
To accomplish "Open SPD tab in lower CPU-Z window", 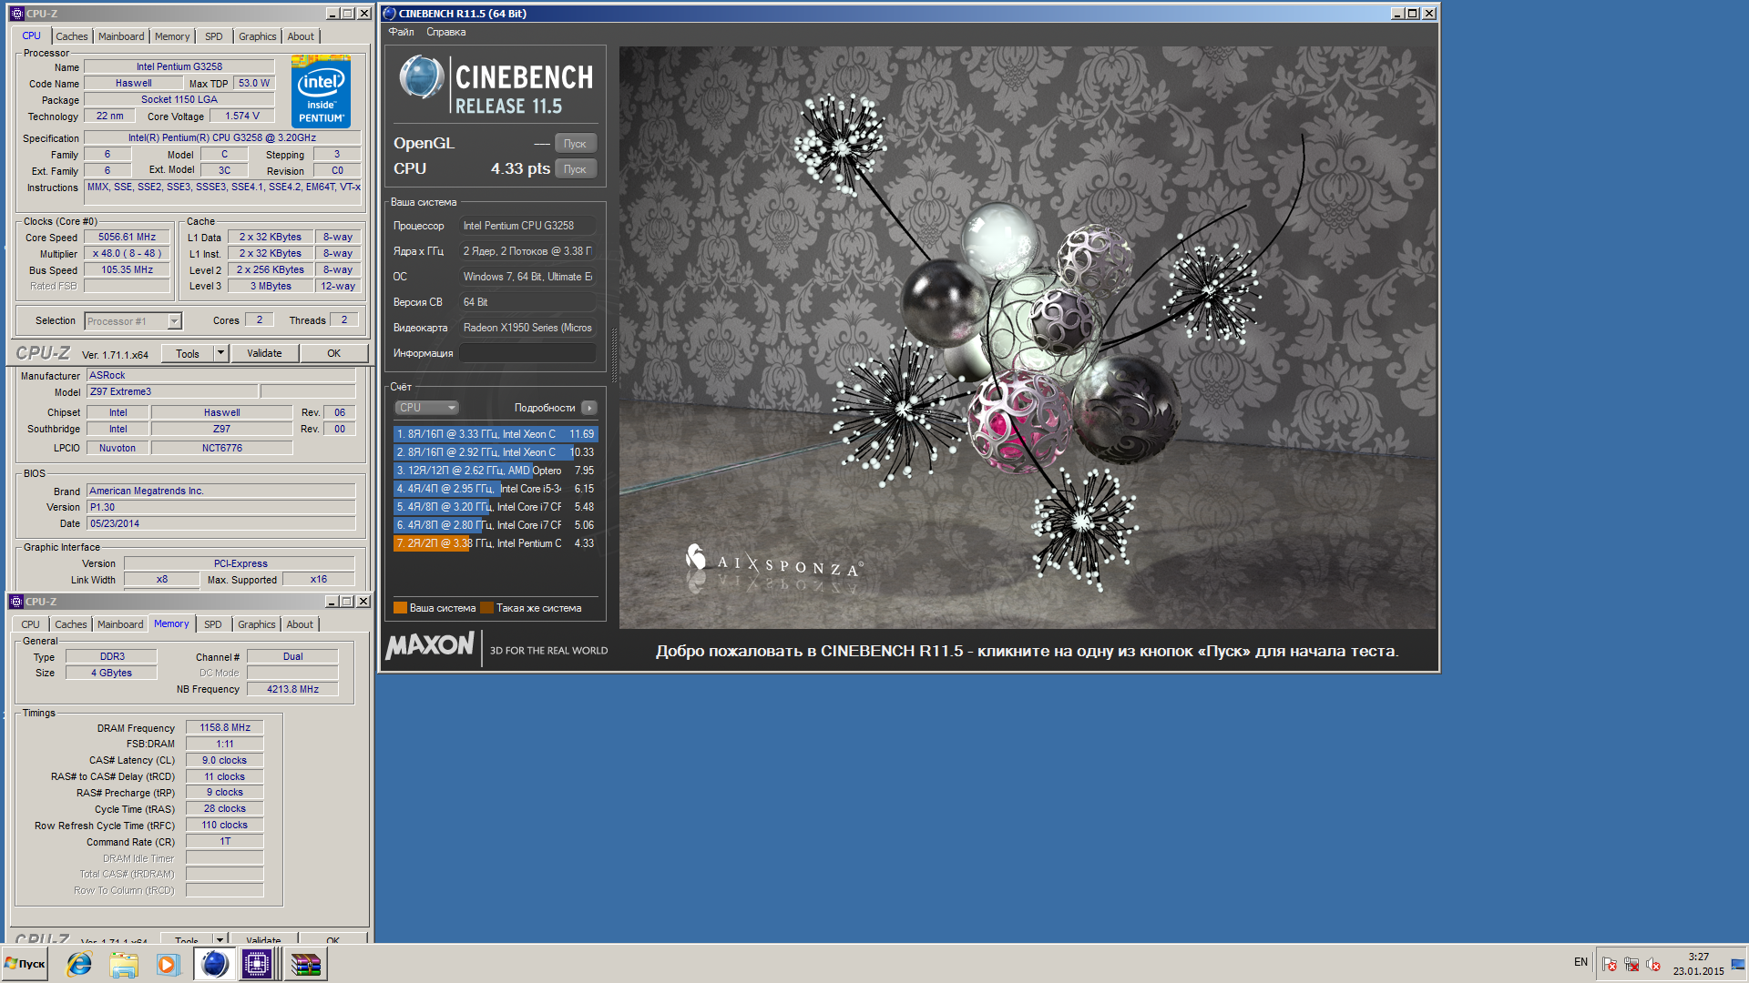I will tap(213, 624).
